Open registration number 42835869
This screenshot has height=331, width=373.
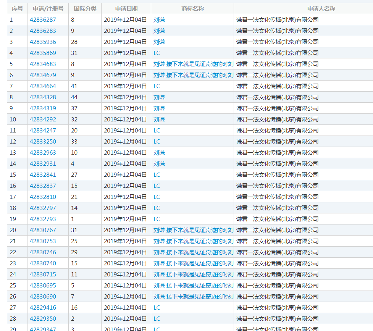[x=43, y=53]
